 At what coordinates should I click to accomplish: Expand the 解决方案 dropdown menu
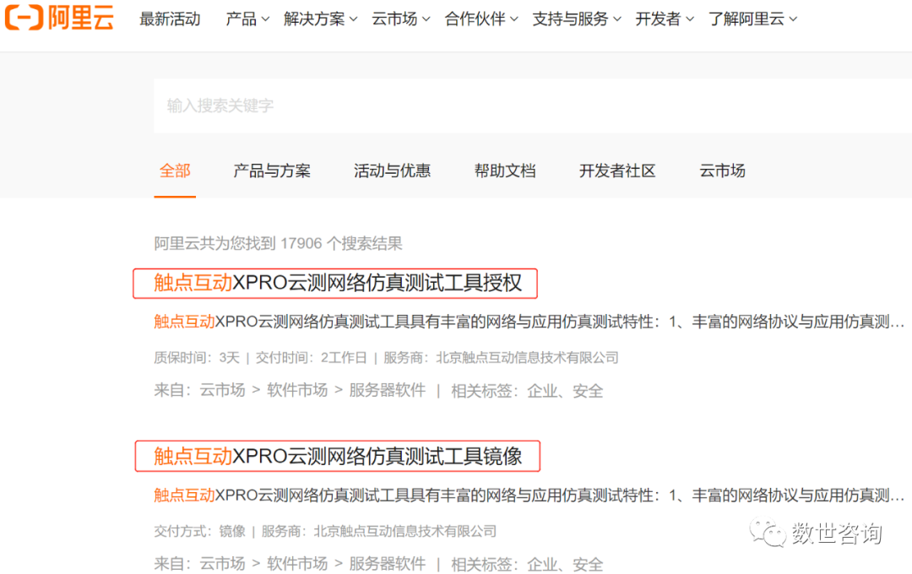pyautogui.click(x=320, y=19)
